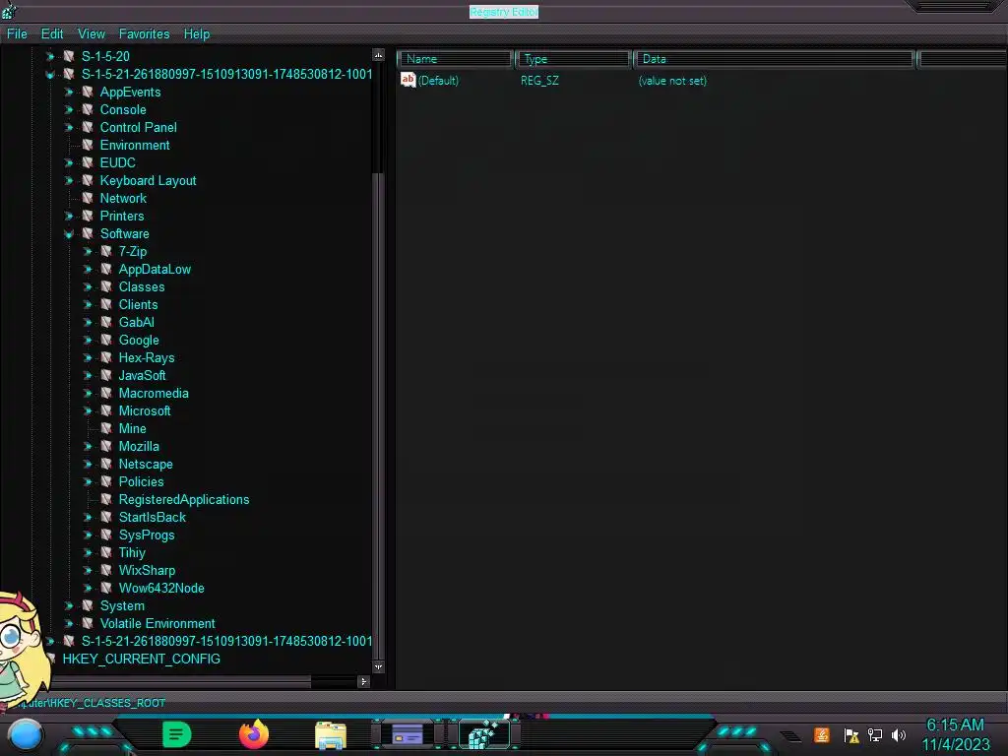Click the Action Center flag tray icon

(x=851, y=734)
